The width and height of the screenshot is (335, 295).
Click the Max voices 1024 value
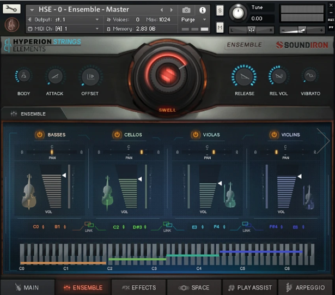pyautogui.click(x=165, y=20)
